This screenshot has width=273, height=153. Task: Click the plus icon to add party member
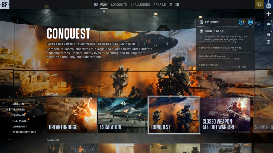(x=268, y=14)
